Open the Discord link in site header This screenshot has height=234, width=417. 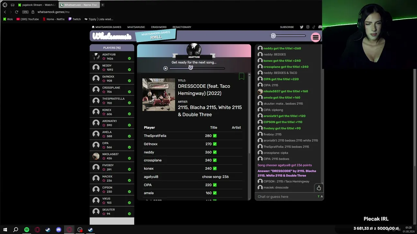320,27
